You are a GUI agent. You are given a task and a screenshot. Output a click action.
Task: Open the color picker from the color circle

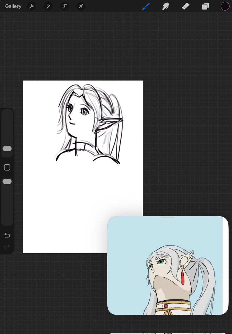pos(225,6)
